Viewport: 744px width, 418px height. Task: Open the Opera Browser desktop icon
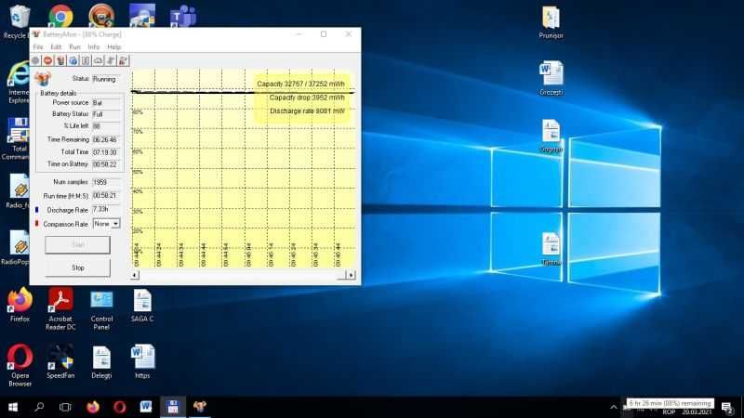(x=20, y=365)
